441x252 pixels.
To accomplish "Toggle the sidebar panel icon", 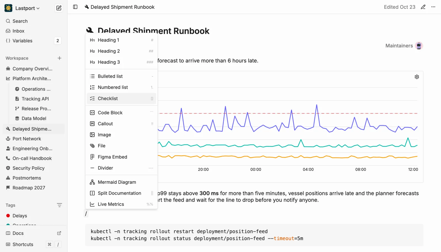I will tap(75, 7).
